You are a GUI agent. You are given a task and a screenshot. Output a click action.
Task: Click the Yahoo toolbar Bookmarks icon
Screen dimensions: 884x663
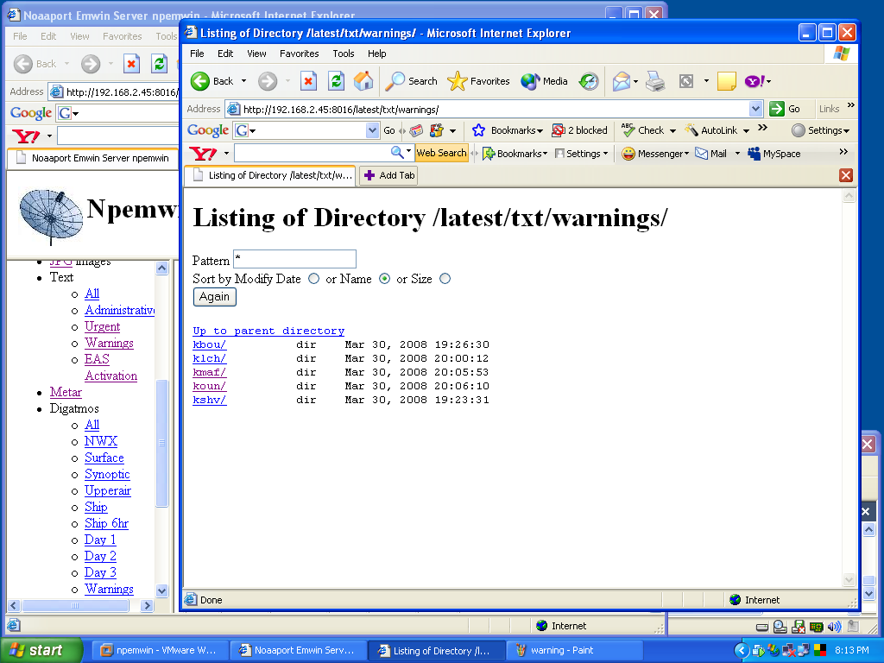489,154
